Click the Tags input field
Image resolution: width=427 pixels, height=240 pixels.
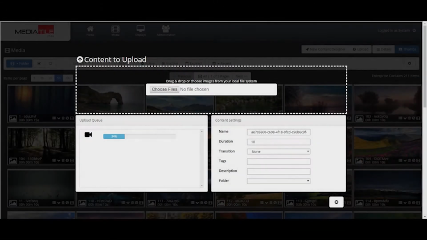point(278,162)
